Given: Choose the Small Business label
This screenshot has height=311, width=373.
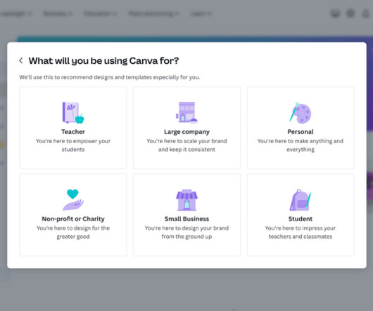Looking at the screenshot, I should click(x=186, y=219).
